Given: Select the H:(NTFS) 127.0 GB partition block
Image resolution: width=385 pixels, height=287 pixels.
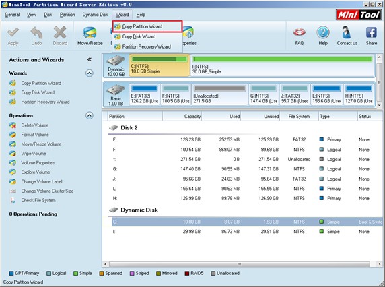Looking at the screenshot, I should [x=359, y=94].
